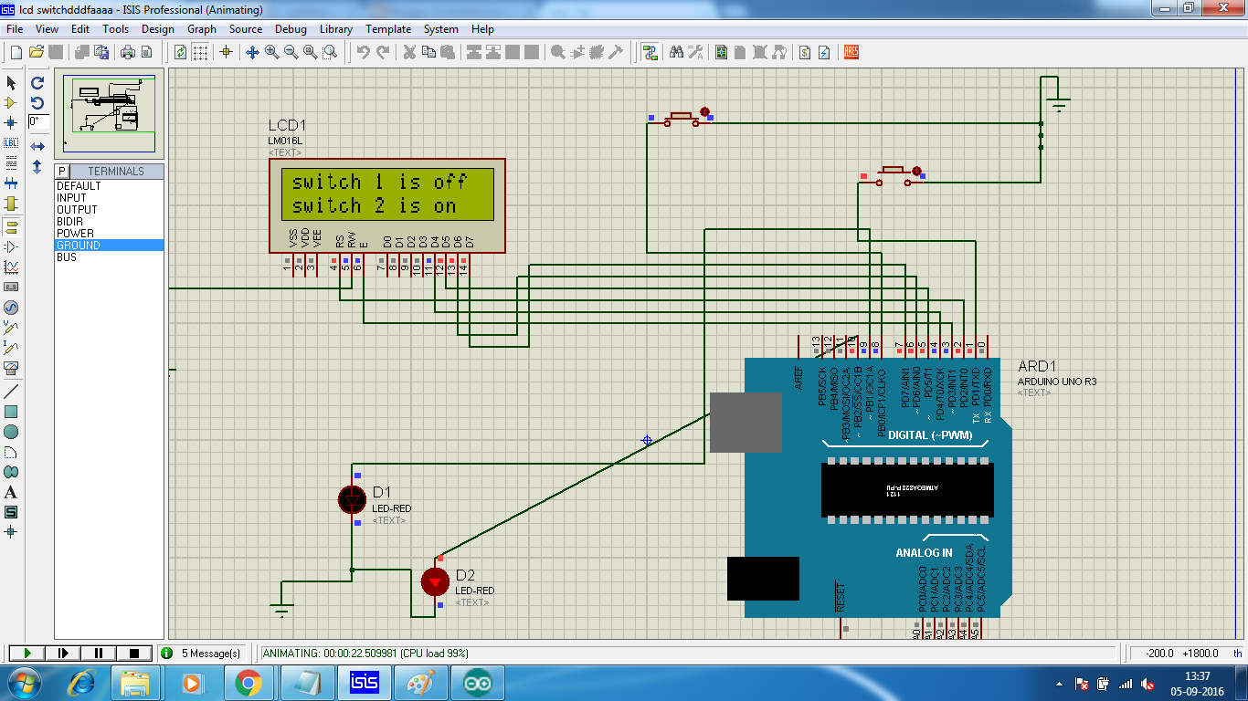Select the Subcircuit Mode tool

point(11,204)
